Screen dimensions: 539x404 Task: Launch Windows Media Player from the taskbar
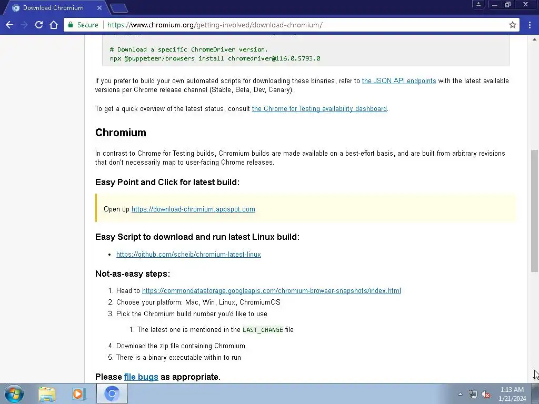coord(78,393)
